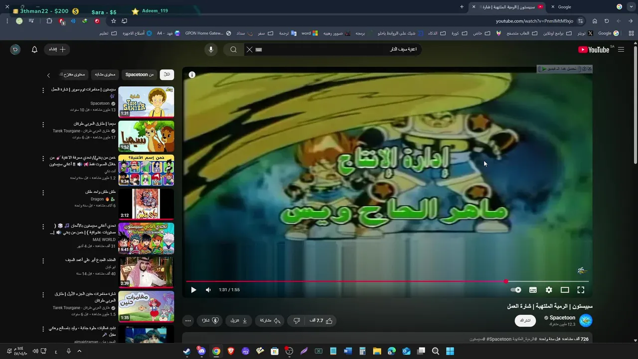This screenshot has height=359, width=638.
Task: Click the #Spacetoon hashtag link
Action: click(499, 339)
